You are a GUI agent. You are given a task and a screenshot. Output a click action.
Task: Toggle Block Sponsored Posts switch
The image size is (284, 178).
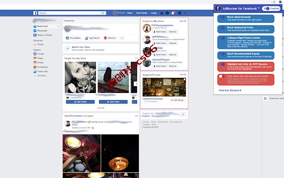click(222, 28)
